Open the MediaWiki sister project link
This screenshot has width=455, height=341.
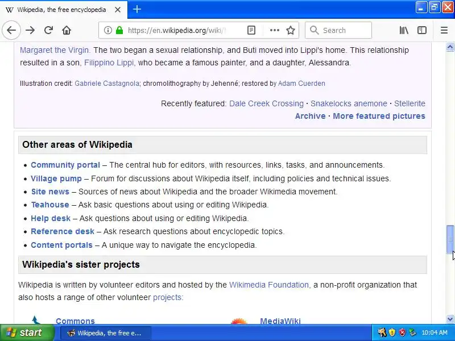(280, 321)
